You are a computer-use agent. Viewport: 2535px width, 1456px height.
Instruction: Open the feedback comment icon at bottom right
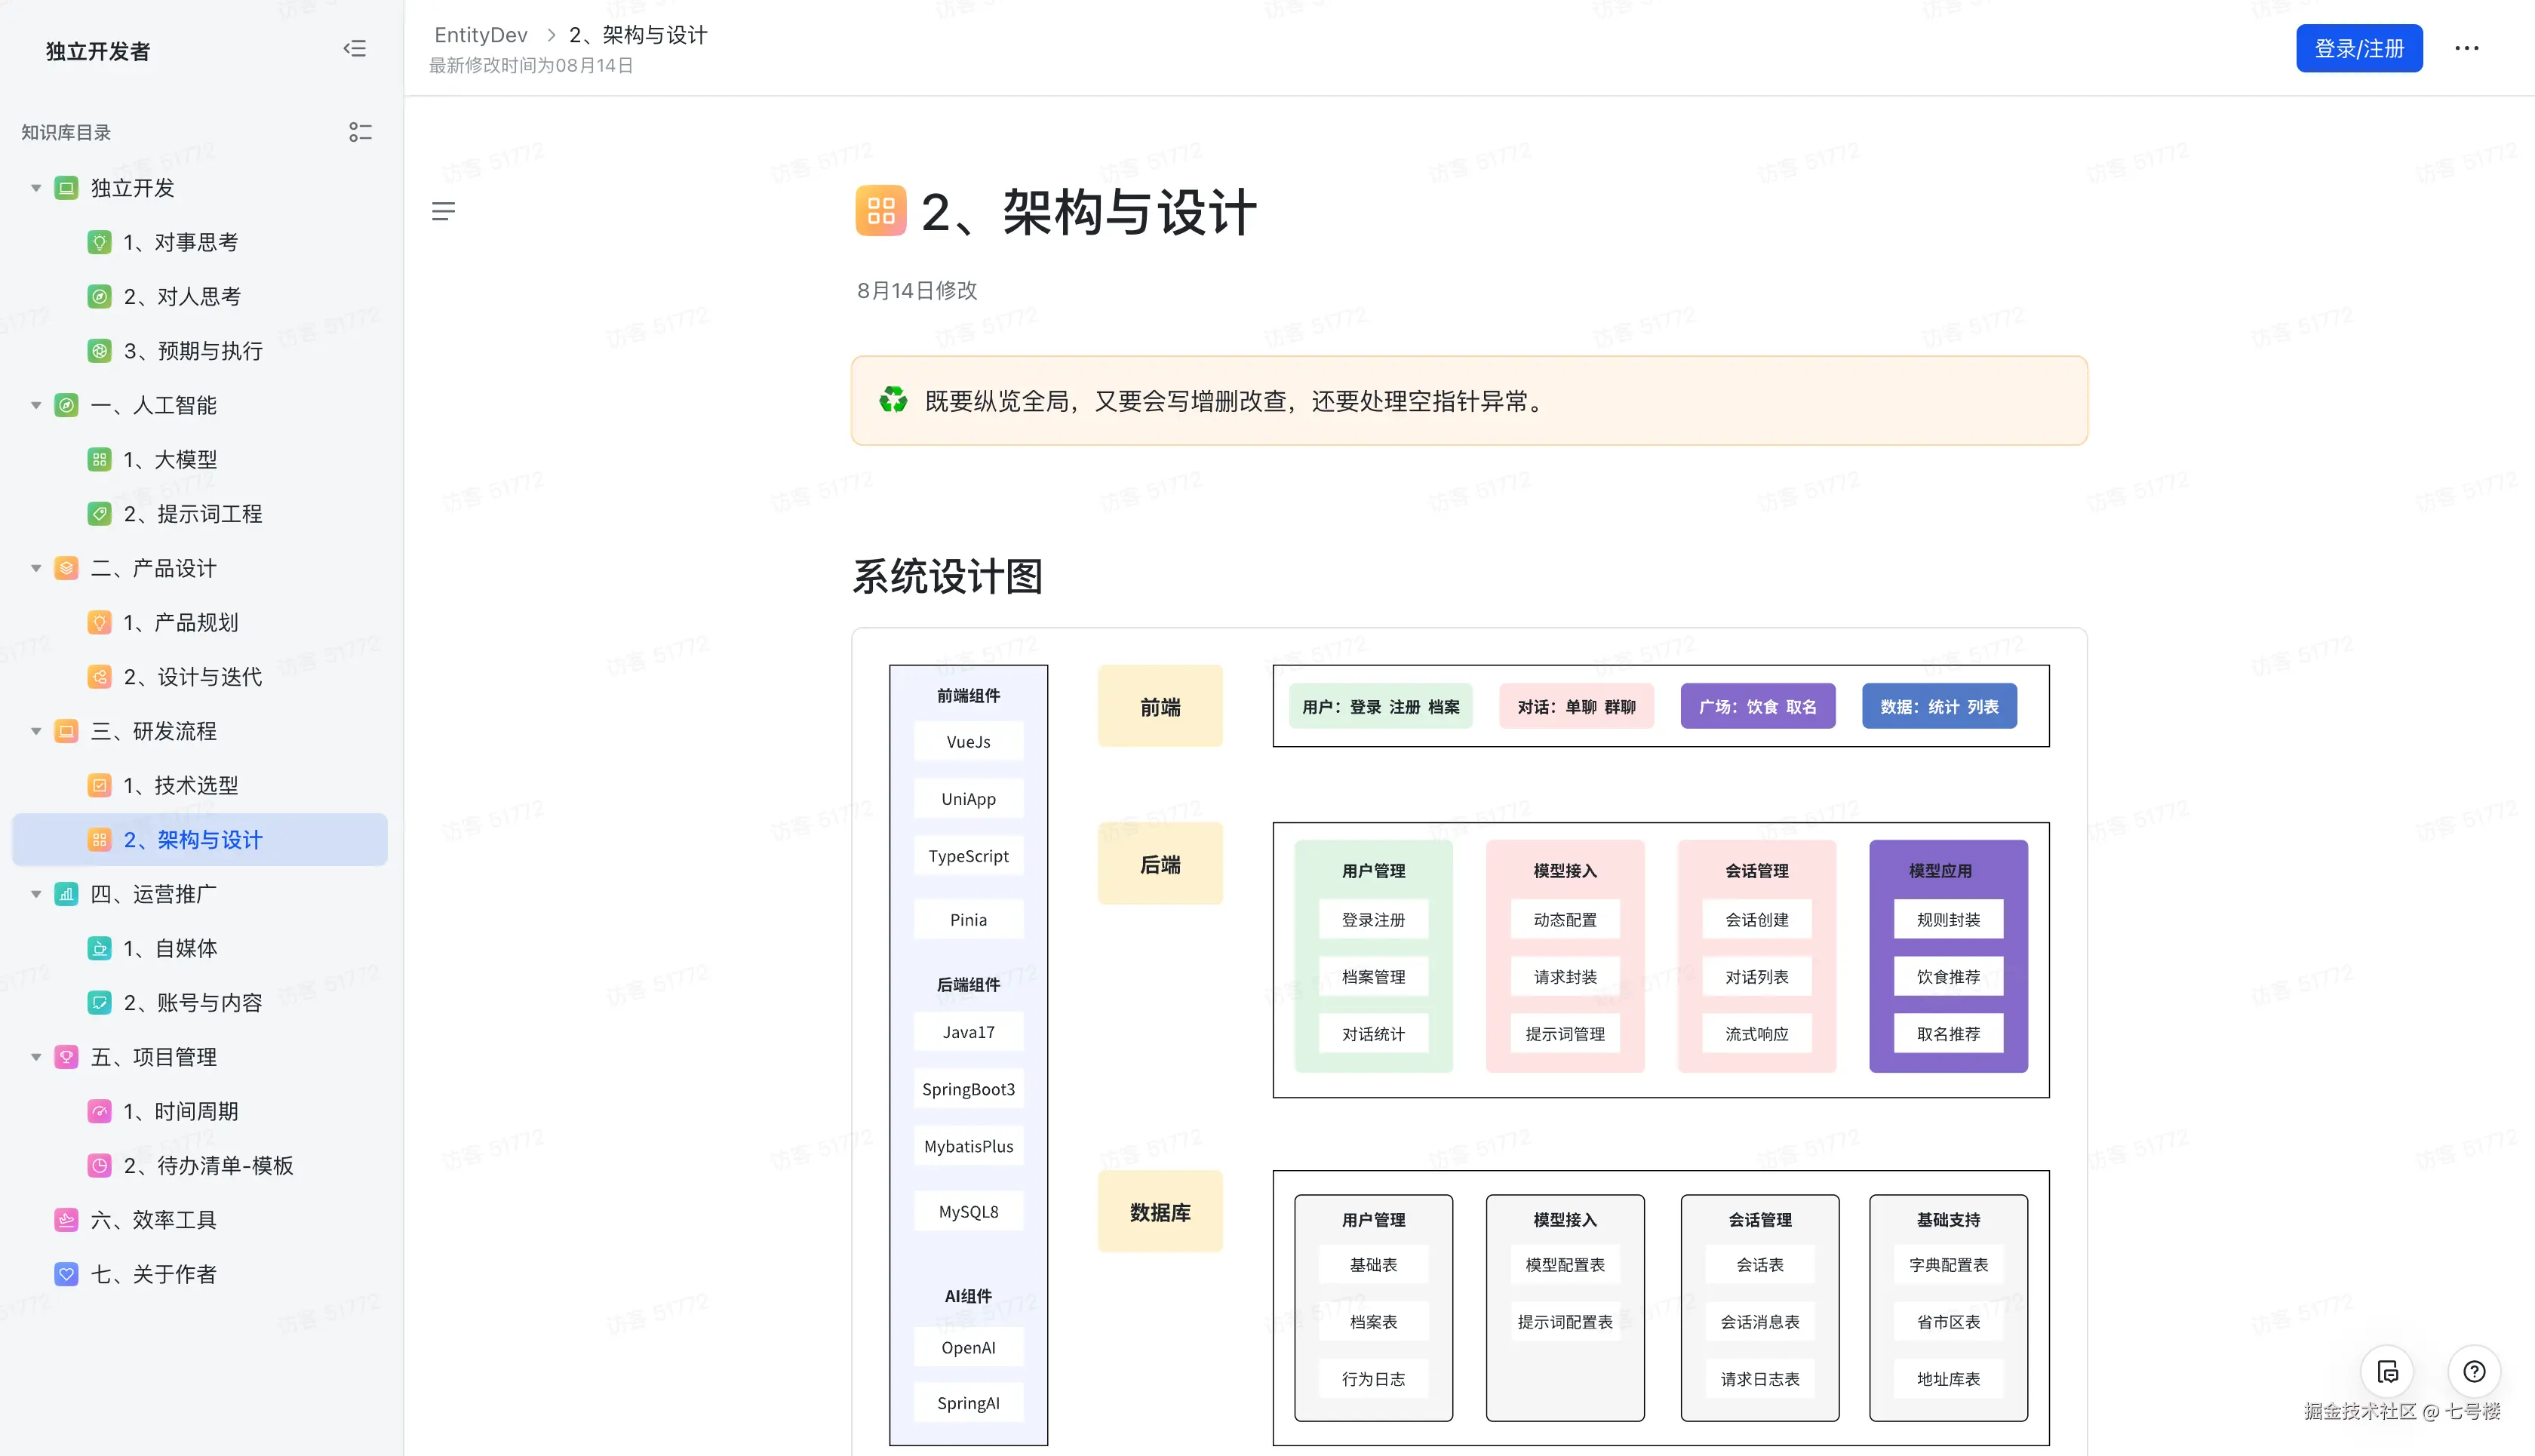[2387, 1372]
